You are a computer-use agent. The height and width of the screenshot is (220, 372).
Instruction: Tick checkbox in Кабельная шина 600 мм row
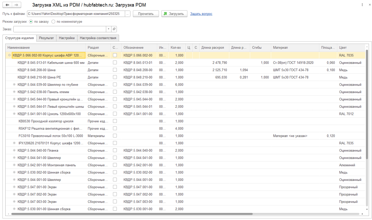115,63
